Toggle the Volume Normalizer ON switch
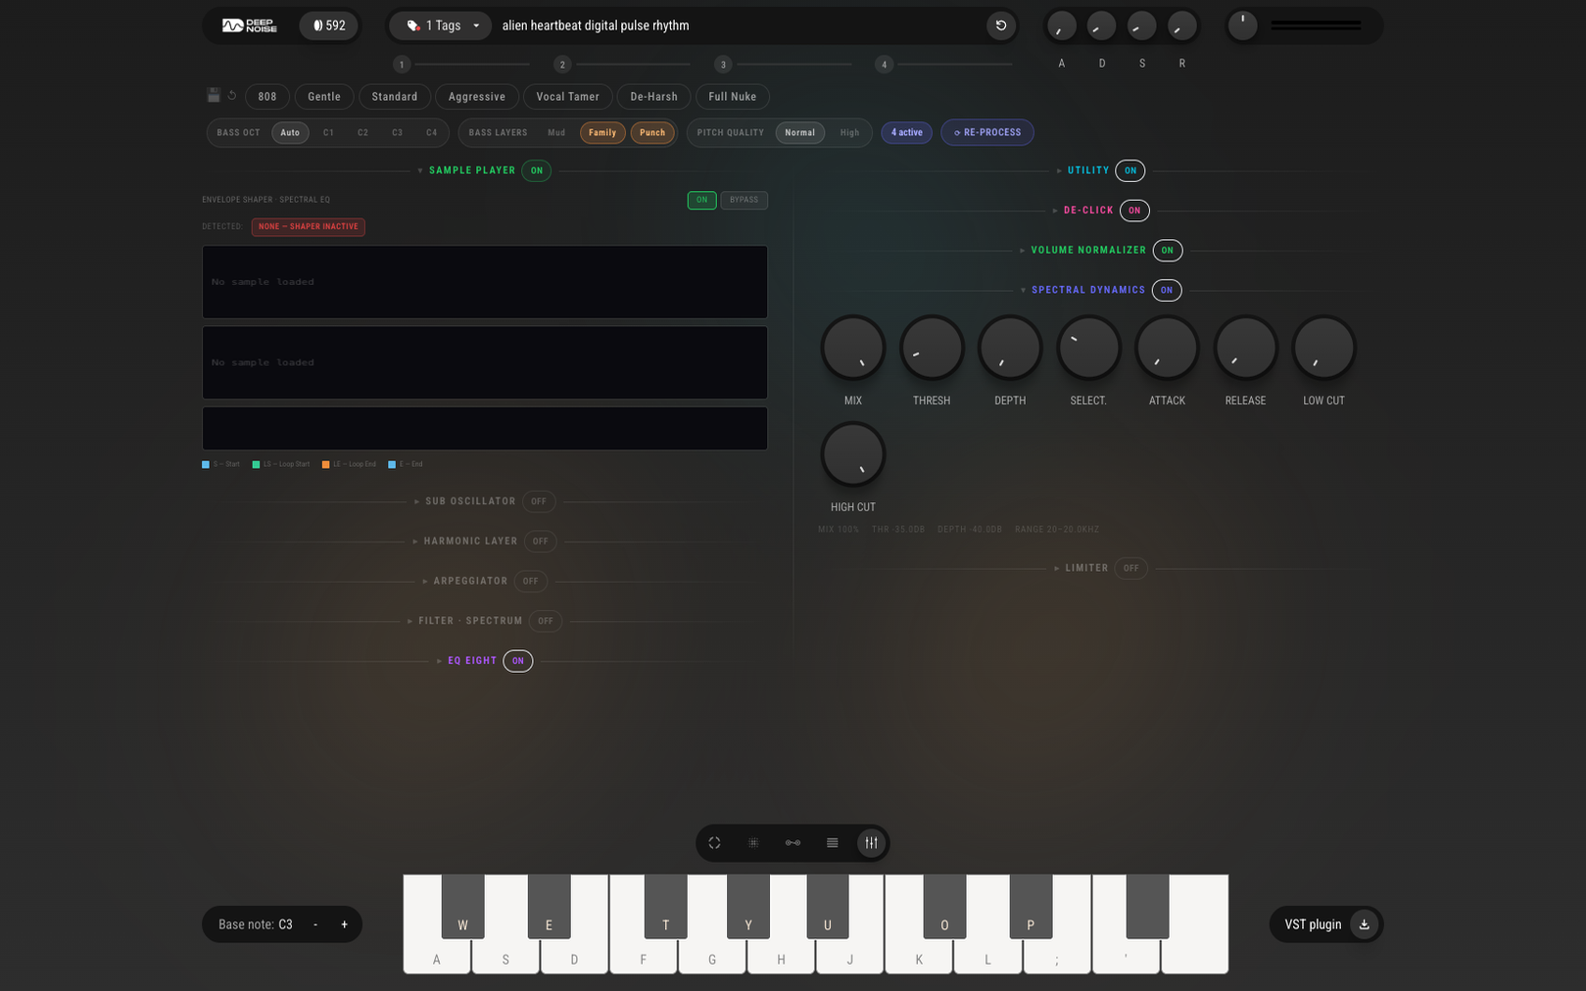 click(1168, 251)
